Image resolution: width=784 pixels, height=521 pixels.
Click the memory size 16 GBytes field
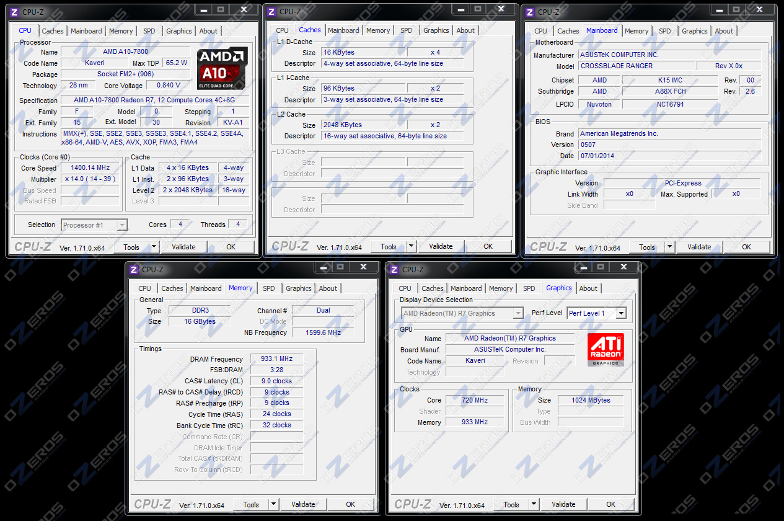(x=200, y=321)
